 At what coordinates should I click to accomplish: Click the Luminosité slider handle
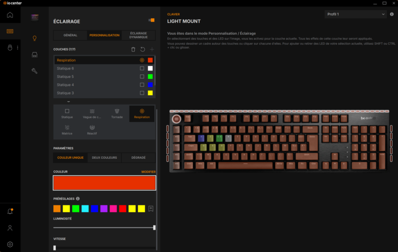[154, 228]
